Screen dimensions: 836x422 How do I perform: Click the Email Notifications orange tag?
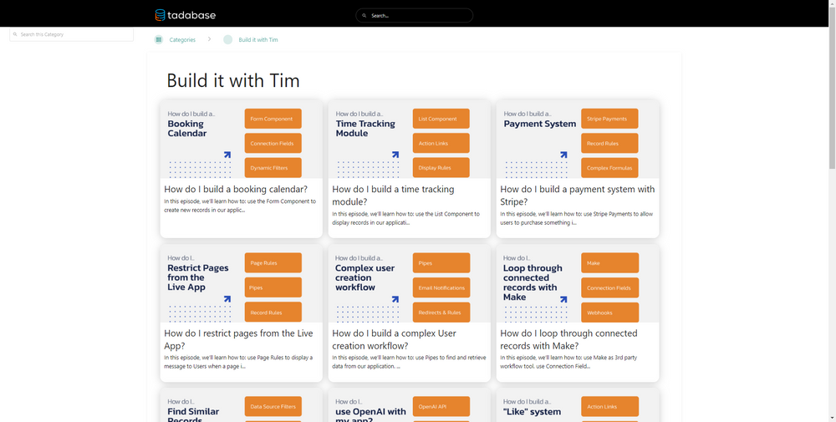tap(441, 287)
